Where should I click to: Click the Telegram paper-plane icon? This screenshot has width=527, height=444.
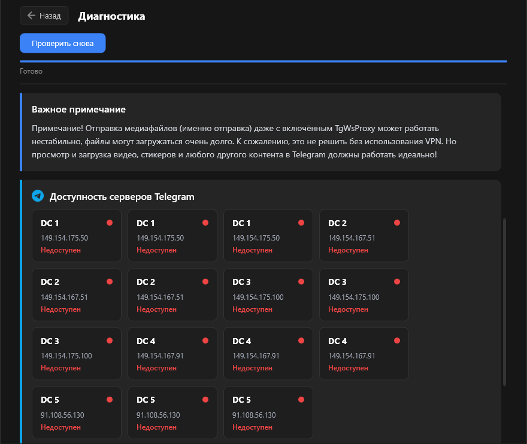38,196
